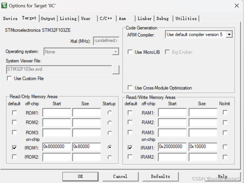The image size is (244, 183).
Task: Check default for RAM3
Action: (130, 132)
